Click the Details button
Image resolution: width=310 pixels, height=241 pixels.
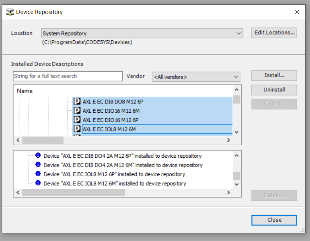tap(274, 195)
